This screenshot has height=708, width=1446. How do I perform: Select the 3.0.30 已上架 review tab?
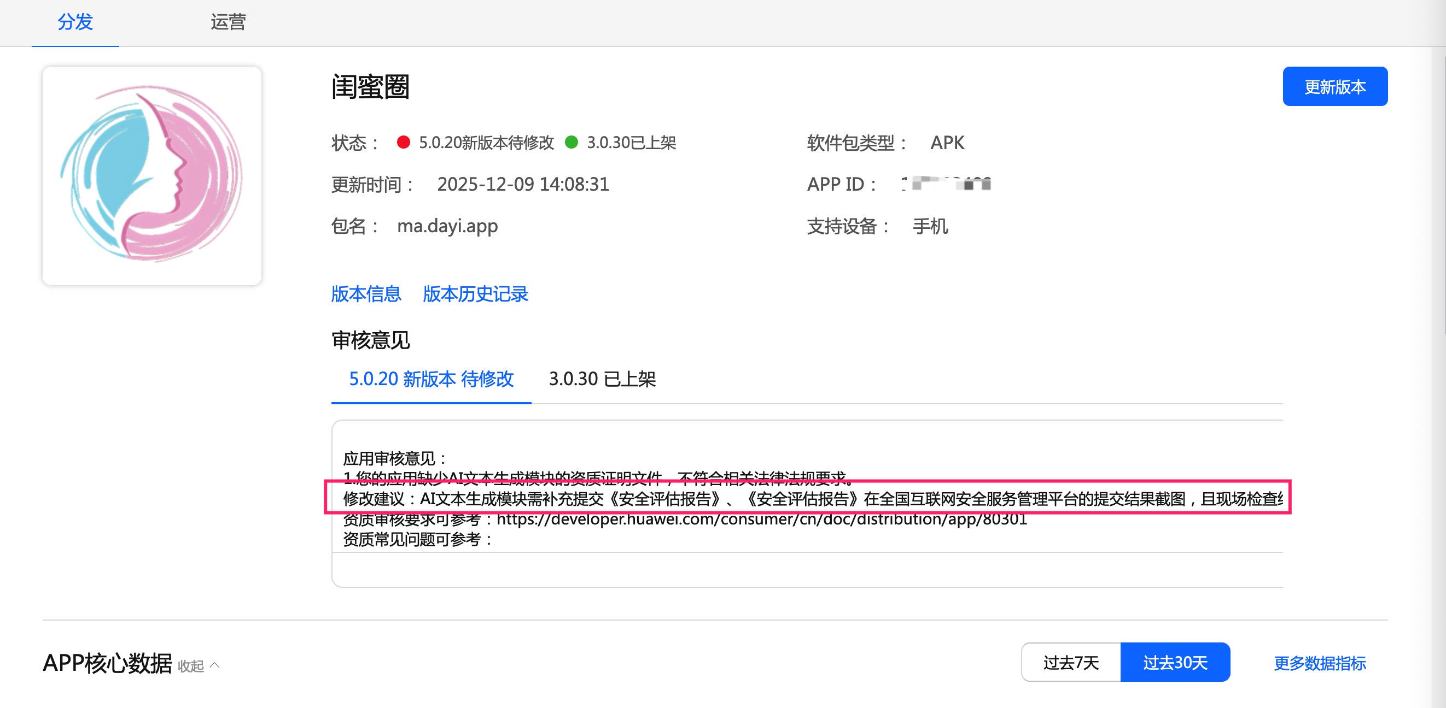coord(602,379)
